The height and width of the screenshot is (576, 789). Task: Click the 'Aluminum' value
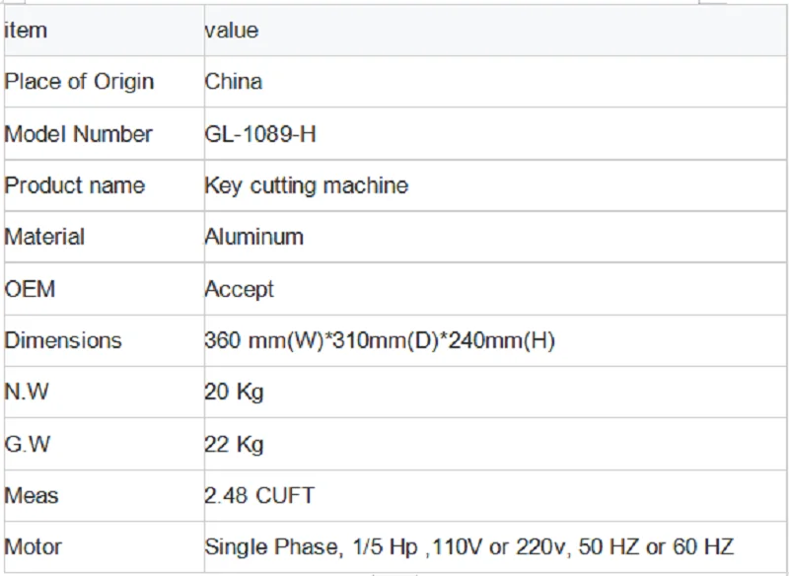coord(253,237)
